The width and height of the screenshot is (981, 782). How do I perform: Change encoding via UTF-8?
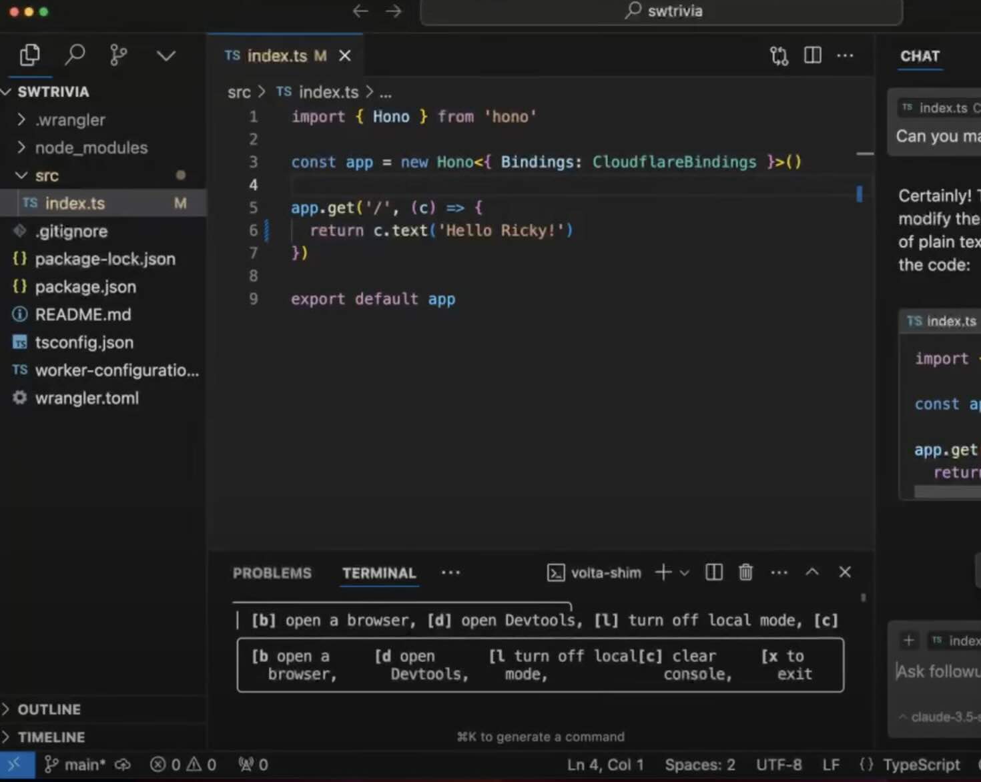point(779,765)
